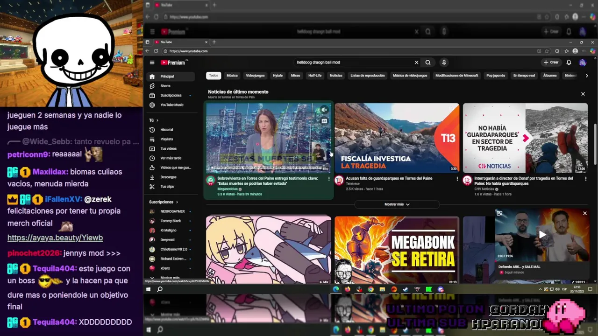Play the miniplayer video
This screenshot has width=598, height=336.
pyautogui.click(x=542, y=235)
